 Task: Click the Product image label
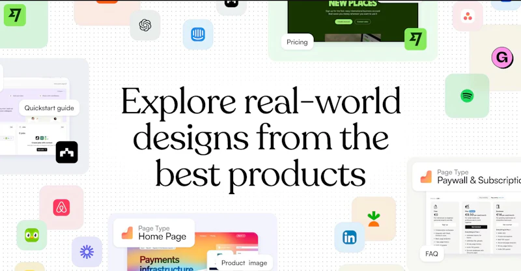pyautogui.click(x=244, y=263)
